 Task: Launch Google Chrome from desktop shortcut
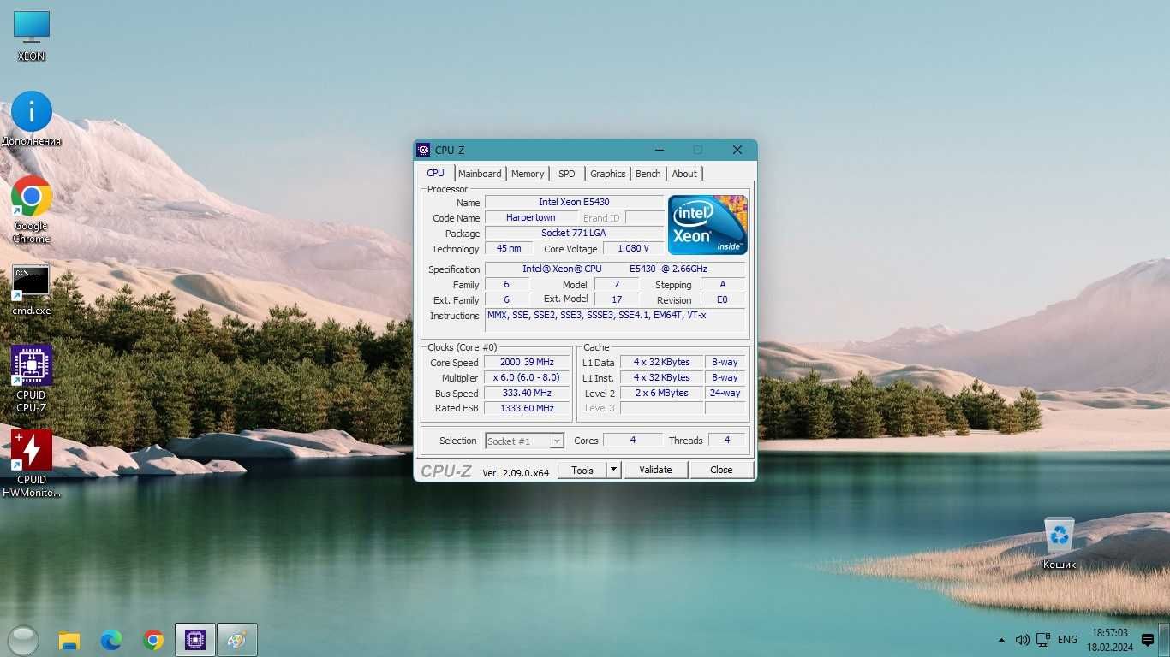coord(32,210)
